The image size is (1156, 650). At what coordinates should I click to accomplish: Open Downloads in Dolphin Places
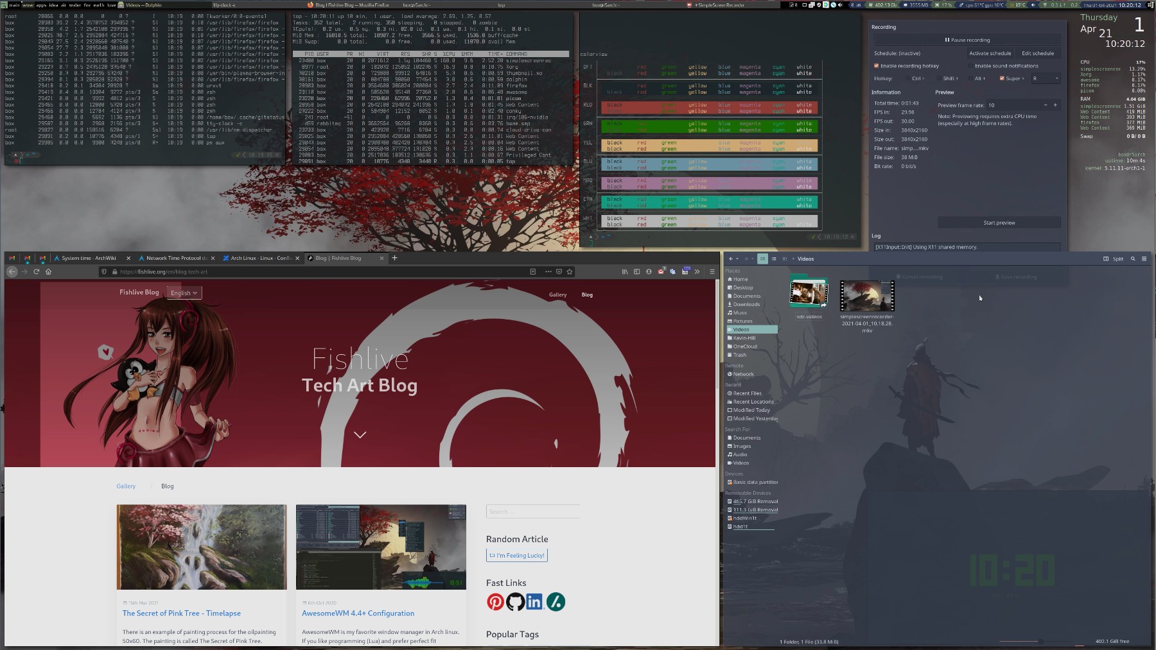coord(746,304)
